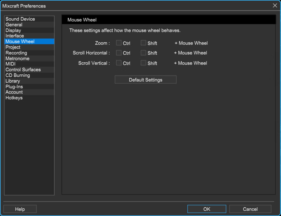Cancel the preferences dialog
Image resolution: width=281 pixels, height=216 pixels.
(x=250, y=209)
